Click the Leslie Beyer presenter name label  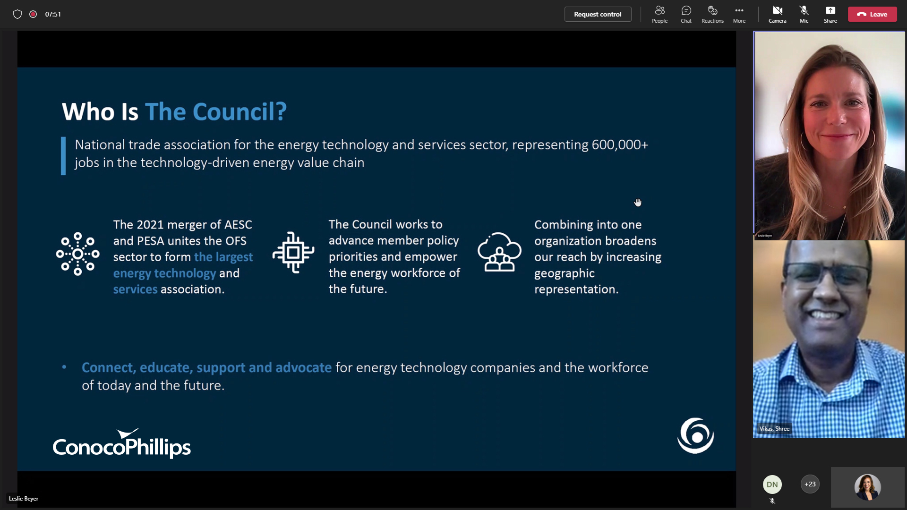[x=24, y=499]
